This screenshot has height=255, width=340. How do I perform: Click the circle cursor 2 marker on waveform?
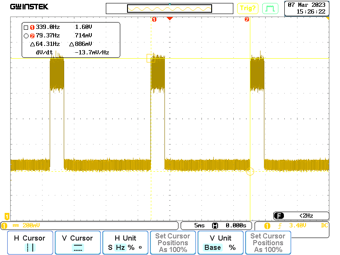click(x=250, y=171)
